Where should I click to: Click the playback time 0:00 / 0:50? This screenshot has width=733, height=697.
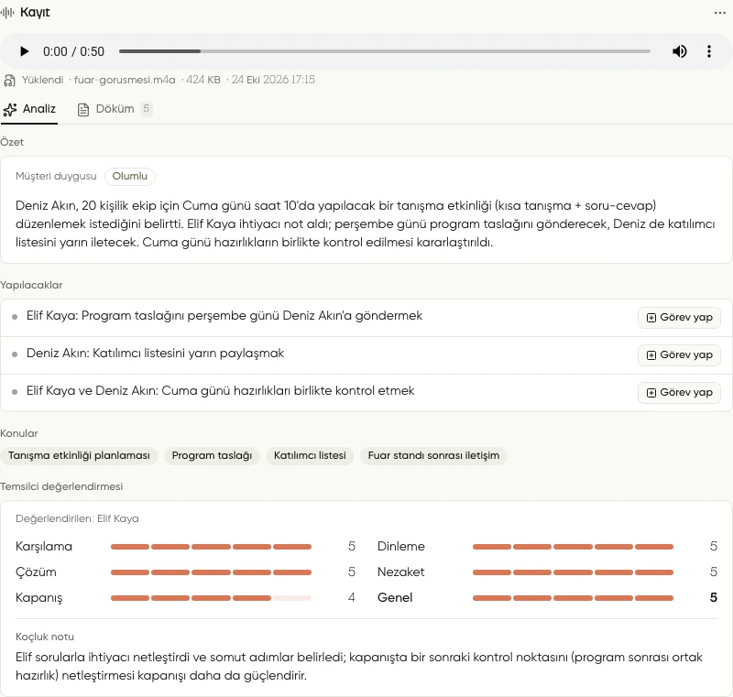click(73, 51)
